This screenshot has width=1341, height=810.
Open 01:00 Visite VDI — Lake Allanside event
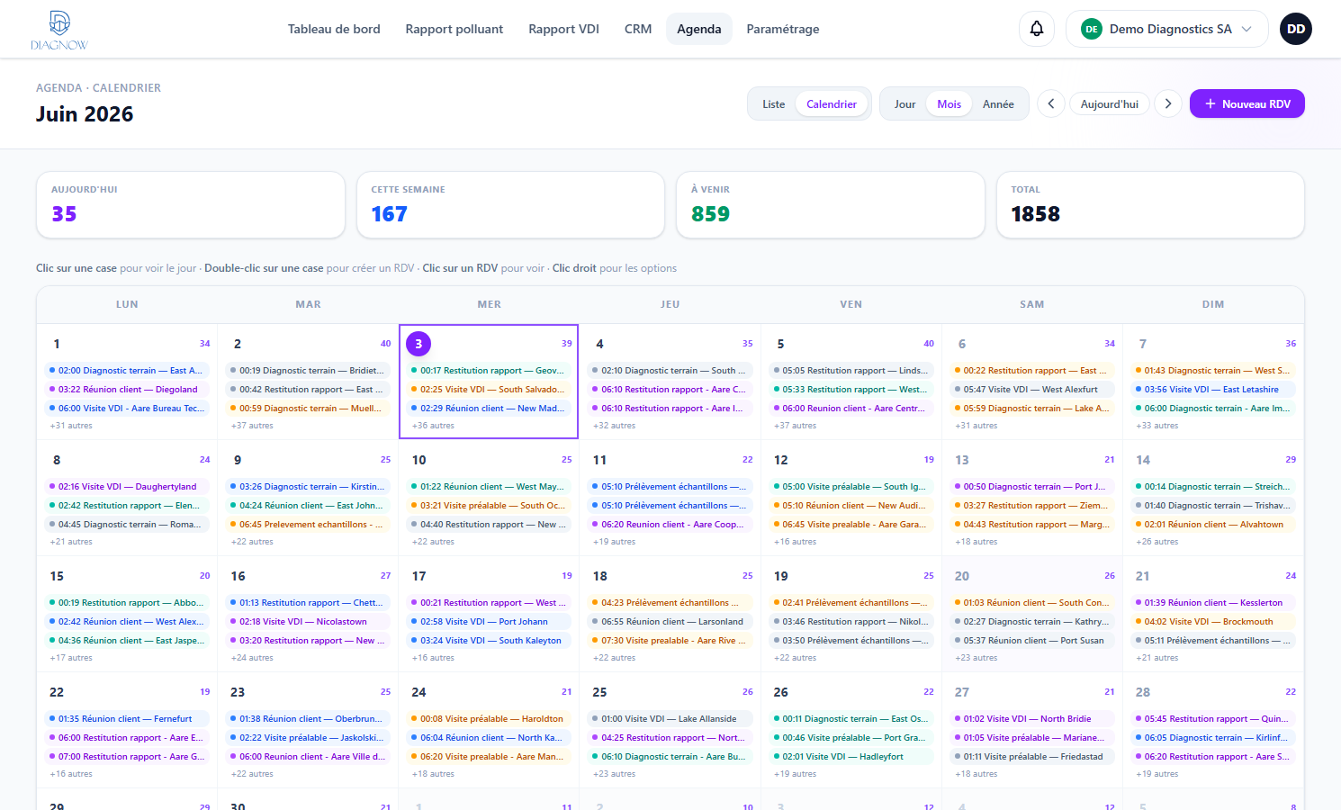670,718
